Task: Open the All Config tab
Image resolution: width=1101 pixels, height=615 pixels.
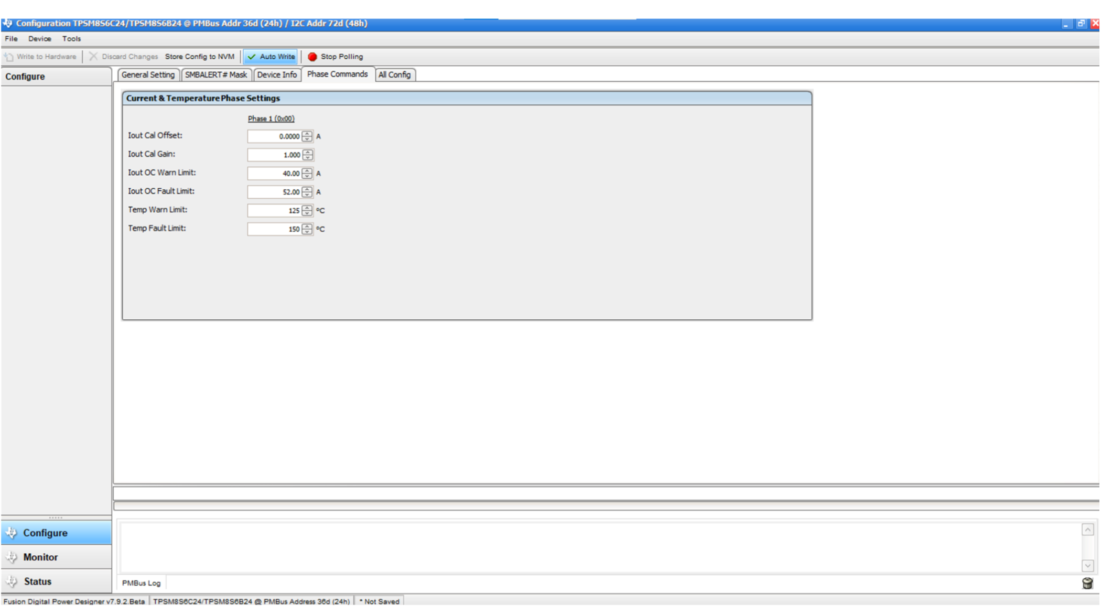Action: click(395, 74)
